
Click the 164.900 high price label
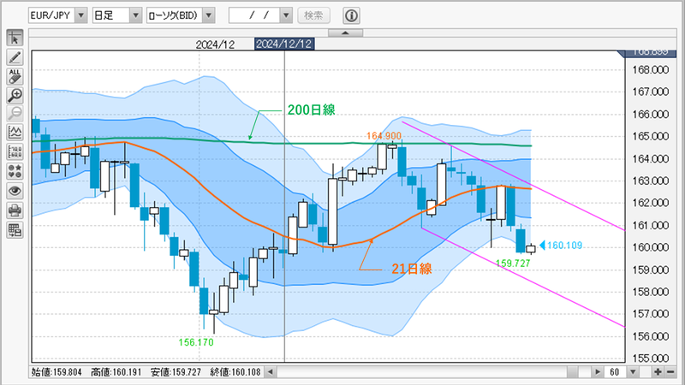point(384,136)
